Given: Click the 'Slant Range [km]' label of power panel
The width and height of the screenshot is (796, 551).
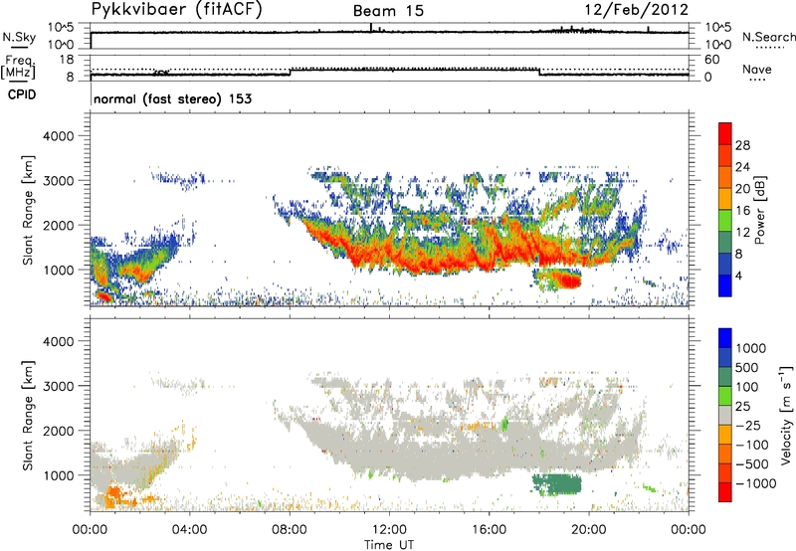Looking at the screenshot, I should click(x=28, y=210).
